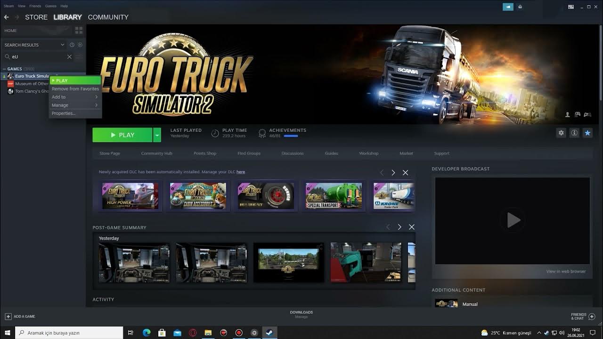Expand the Manage submenu
603x339 pixels.
click(x=75, y=105)
